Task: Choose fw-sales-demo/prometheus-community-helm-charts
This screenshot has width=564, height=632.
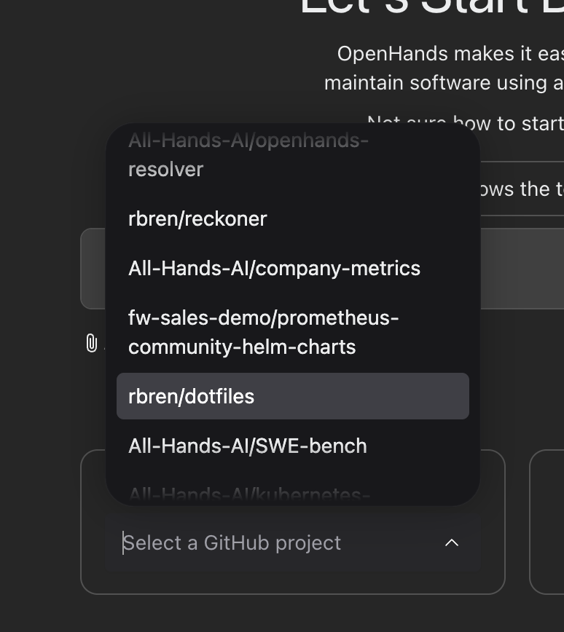Action: [264, 332]
